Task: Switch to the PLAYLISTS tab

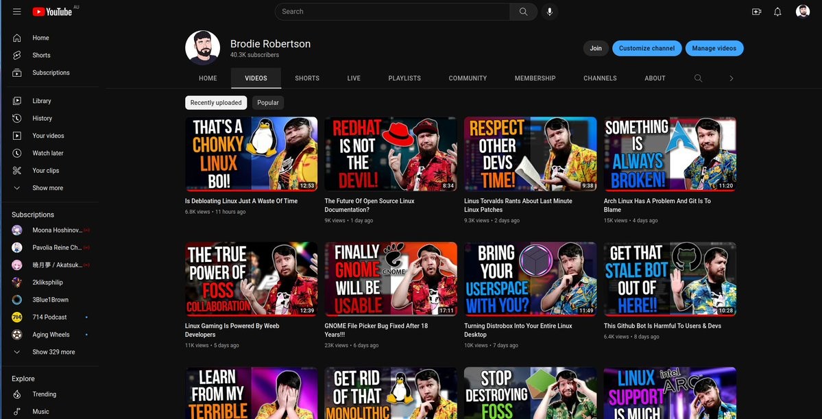Action: click(x=404, y=78)
